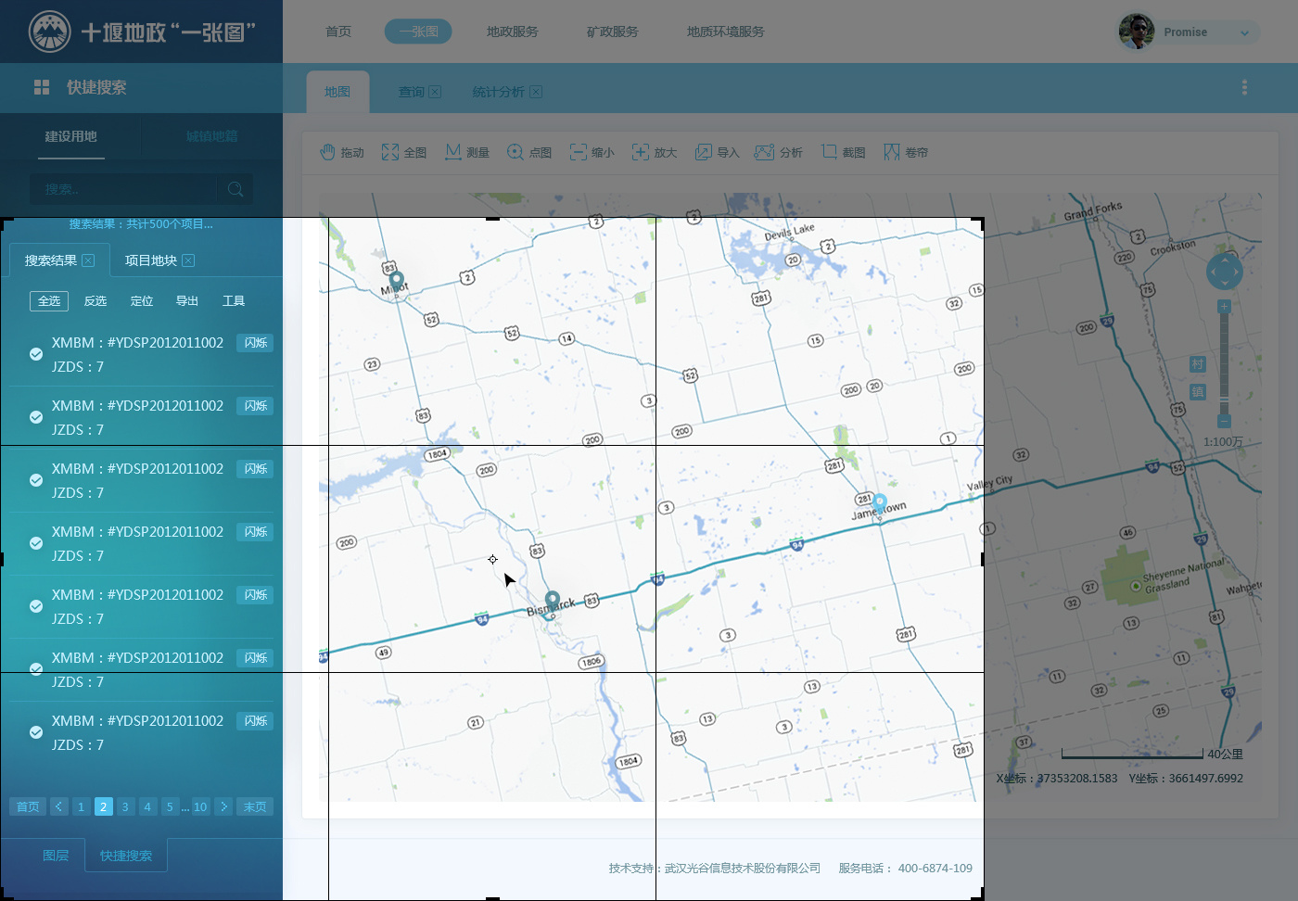The height and width of the screenshot is (901, 1298).
Task: Open the 地质环境服务 menu
Action: (726, 32)
